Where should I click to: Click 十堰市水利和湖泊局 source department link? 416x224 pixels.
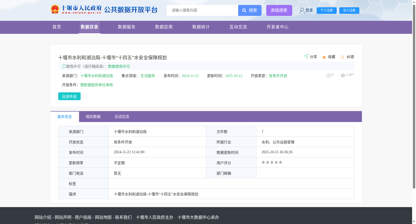96,76
